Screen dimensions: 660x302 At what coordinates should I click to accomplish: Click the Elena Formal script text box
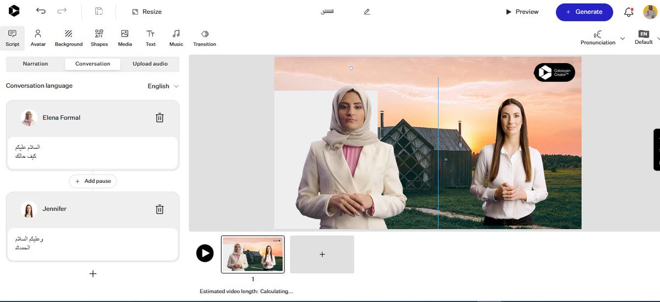tap(92, 153)
